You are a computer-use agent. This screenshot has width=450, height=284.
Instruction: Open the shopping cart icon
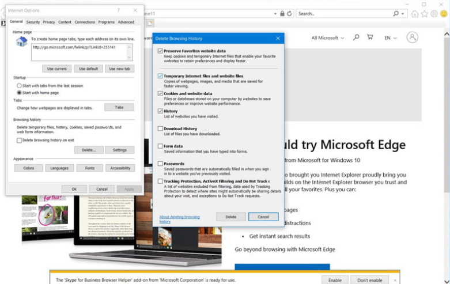point(370,37)
